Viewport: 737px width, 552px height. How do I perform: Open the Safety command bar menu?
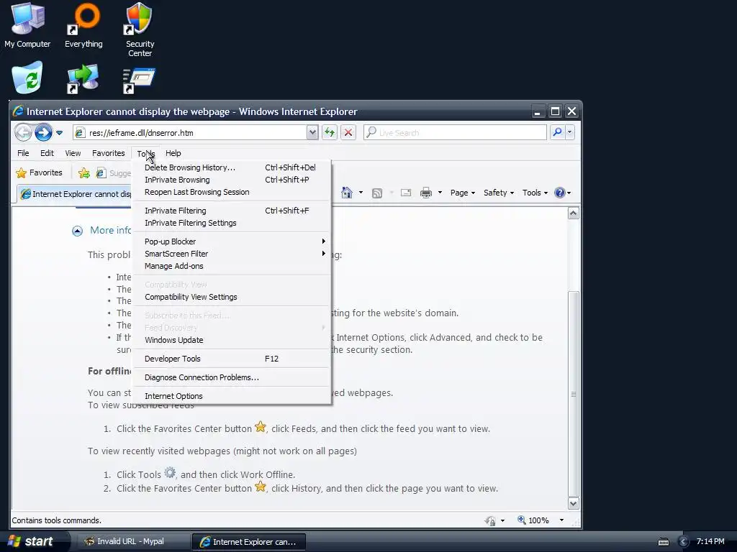pyautogui.click(x=499, y=193)
